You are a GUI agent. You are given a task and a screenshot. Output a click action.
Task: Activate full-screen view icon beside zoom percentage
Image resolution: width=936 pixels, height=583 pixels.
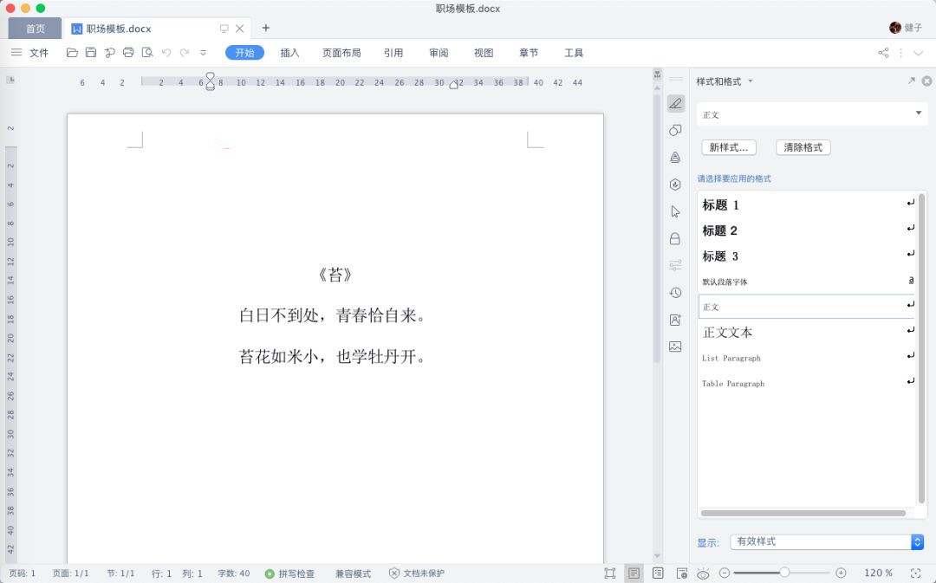point(915,573)
